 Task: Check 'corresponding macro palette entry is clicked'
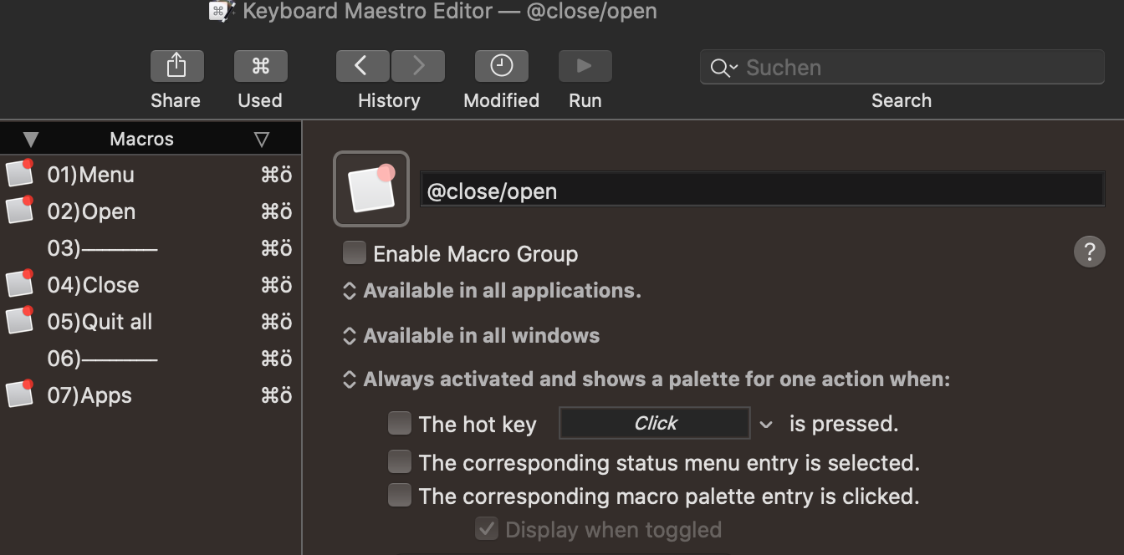coord(400,496)
